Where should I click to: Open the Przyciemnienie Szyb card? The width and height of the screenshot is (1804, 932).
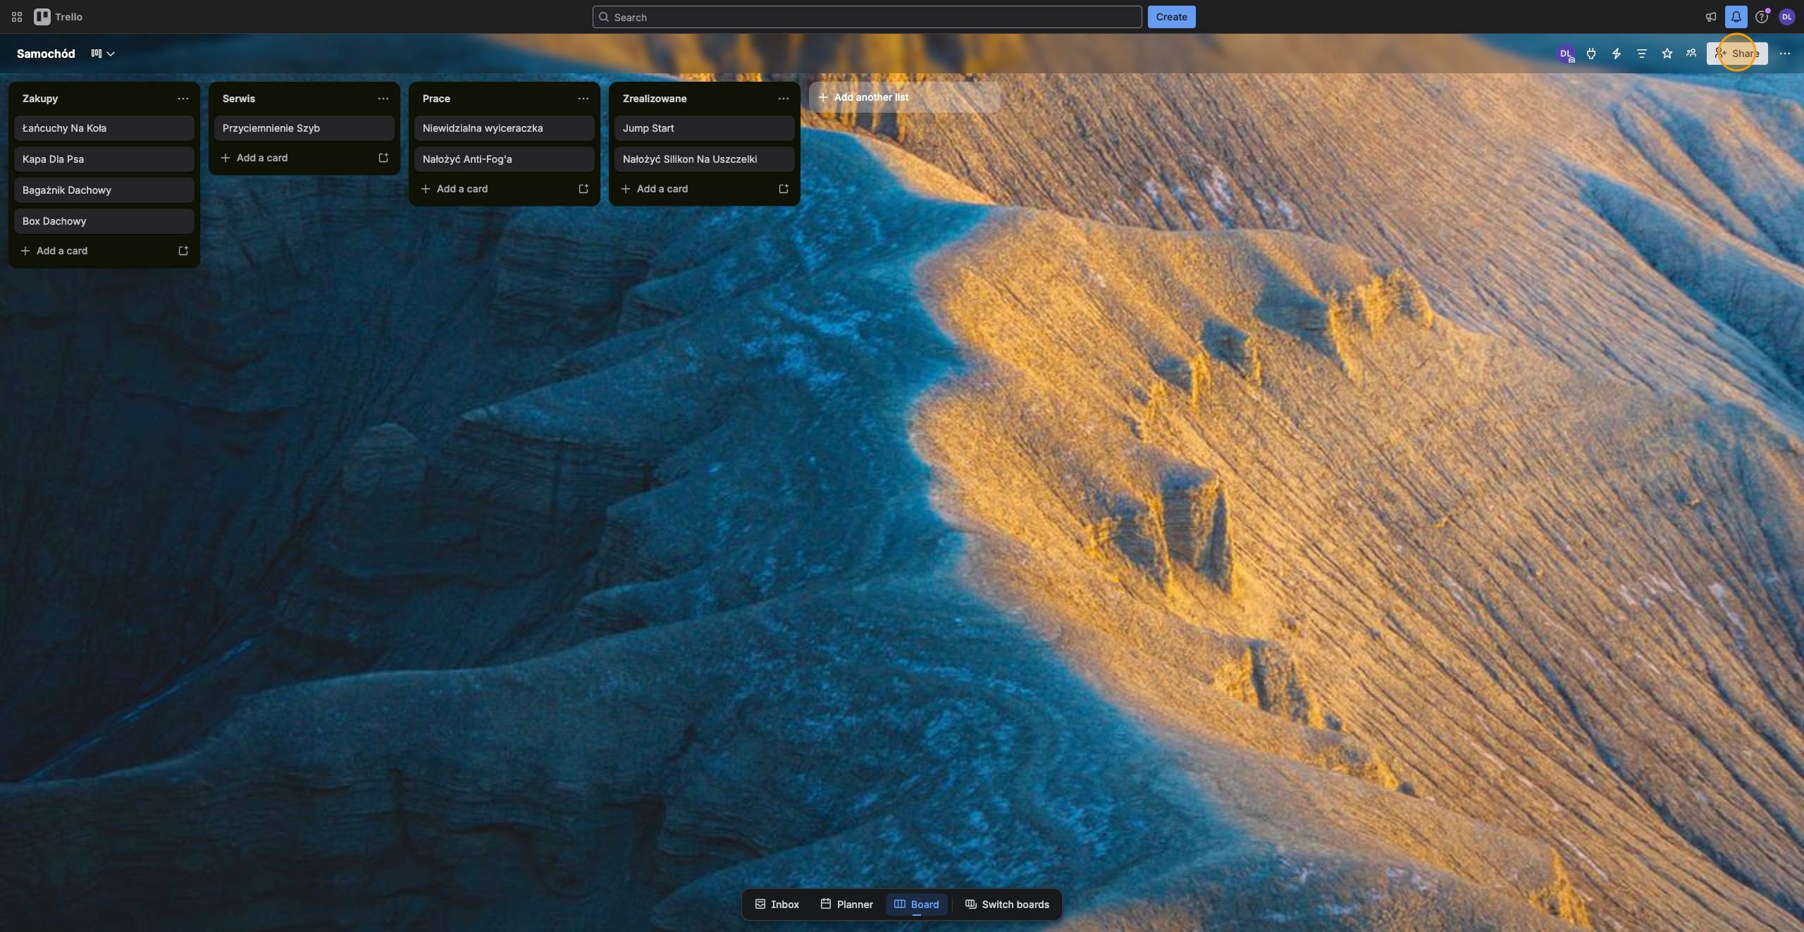click(304, 128)
